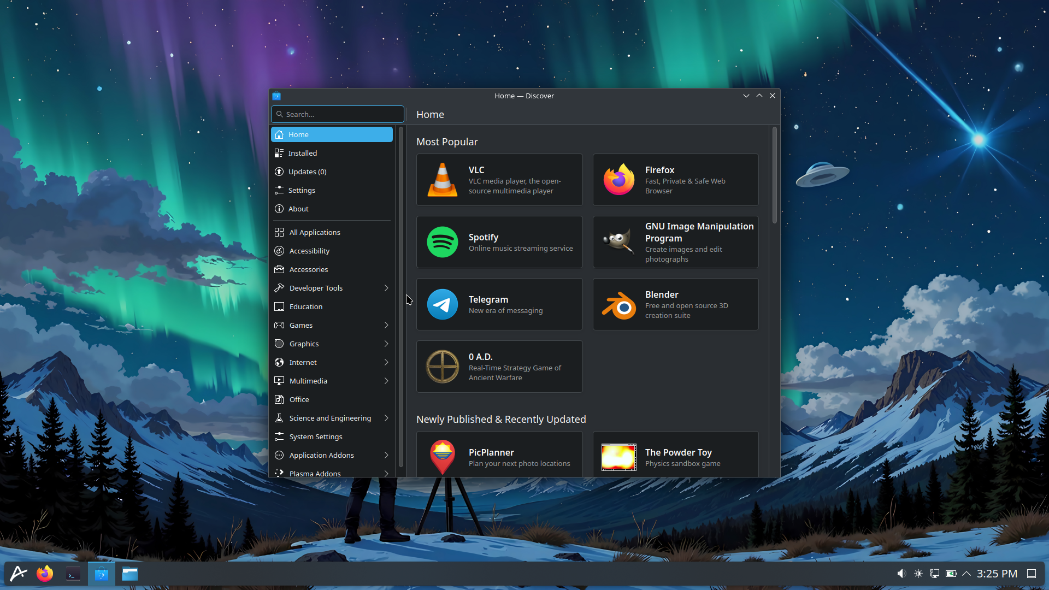This screenshot has height=590, width=1049.
Task: Open Discover Settings page
Action: [x=332, y=190]
